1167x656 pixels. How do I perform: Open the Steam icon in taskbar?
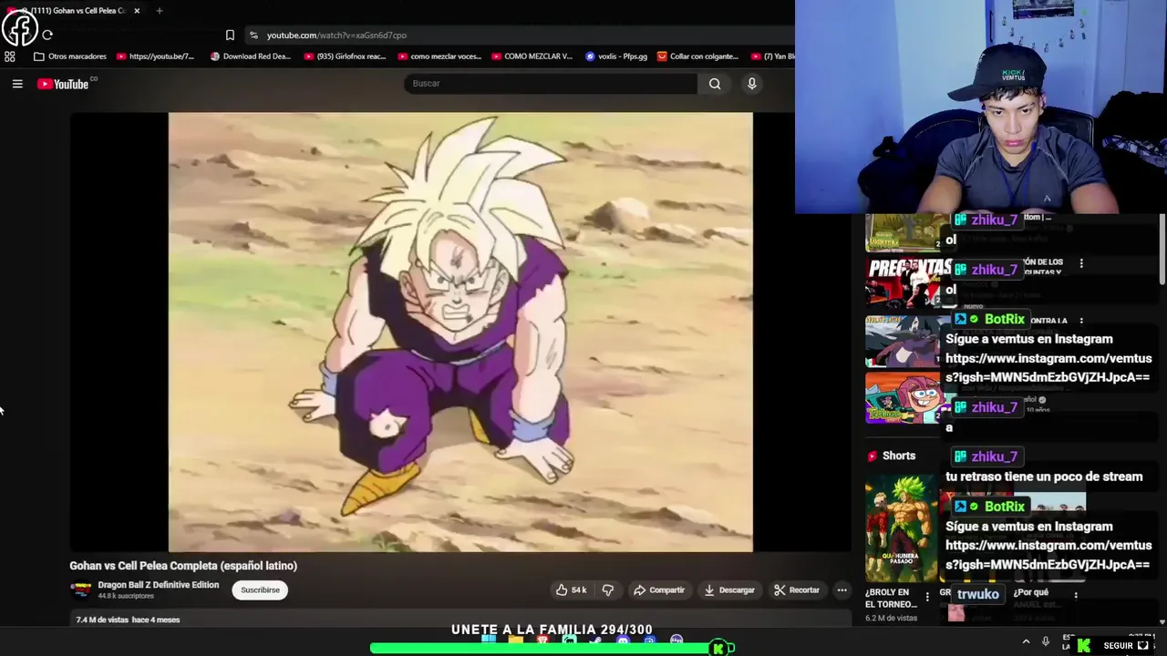click(596, 641)
